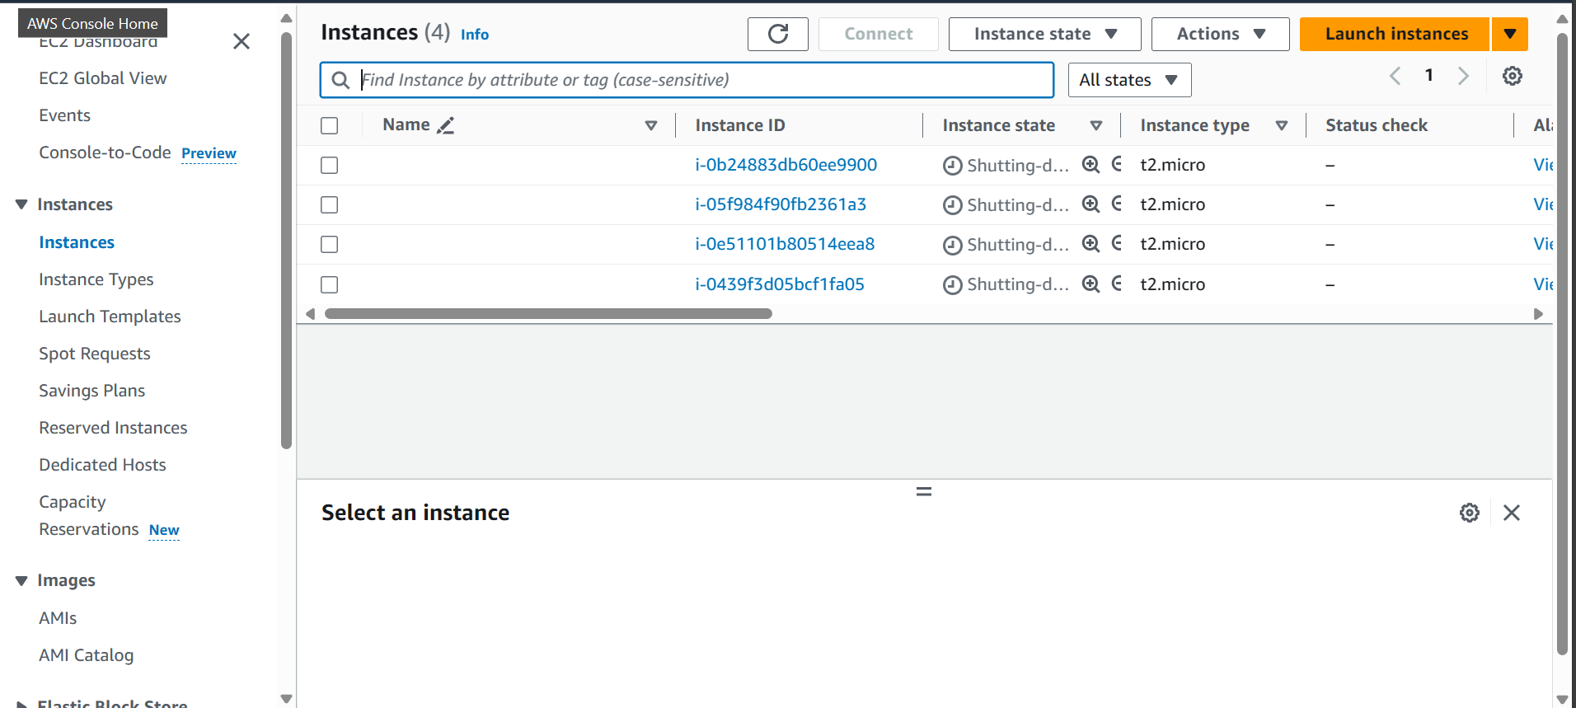Open Console-to-Code preview

coord(105,152)
